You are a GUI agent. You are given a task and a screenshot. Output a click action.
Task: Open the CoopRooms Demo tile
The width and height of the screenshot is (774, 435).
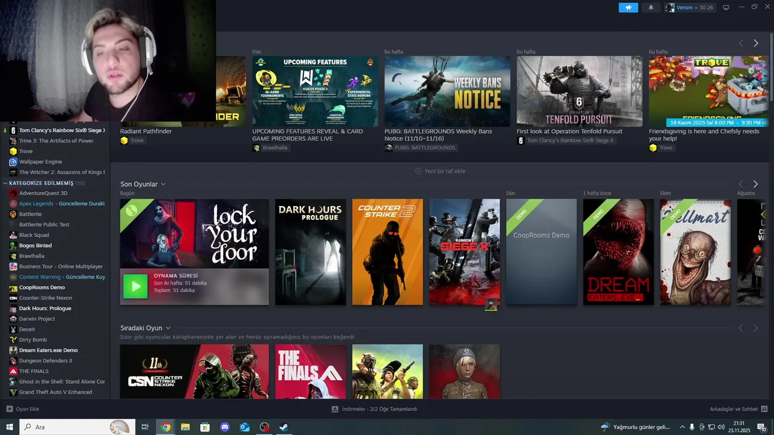pyautogui.click(x=541, y=252)
